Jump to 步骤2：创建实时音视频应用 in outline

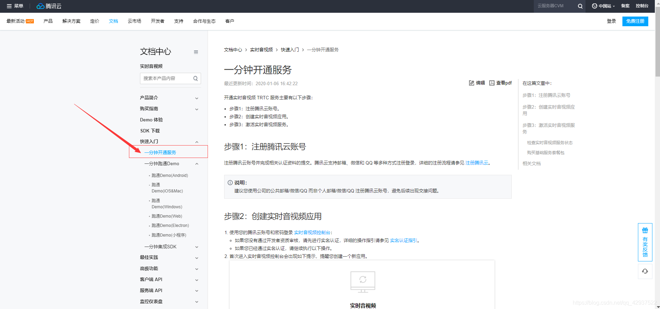click(x=549, y=110)
